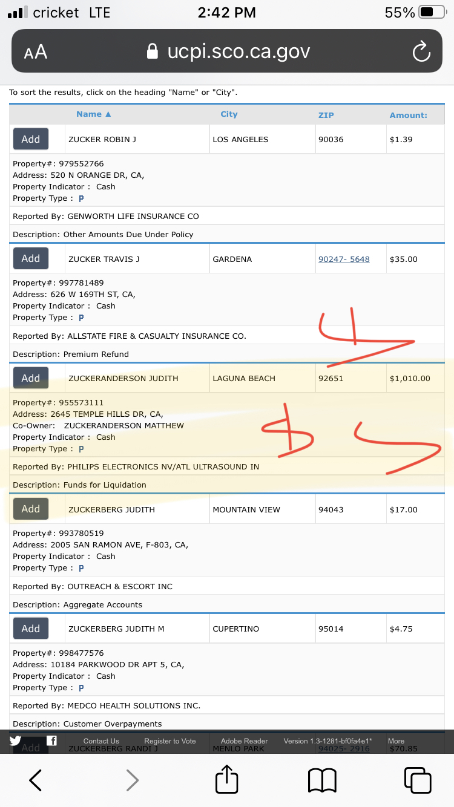This screenshot has height=807, width=454.
Task: Select the city LOS ANGELES
Action: click(240, 139)
